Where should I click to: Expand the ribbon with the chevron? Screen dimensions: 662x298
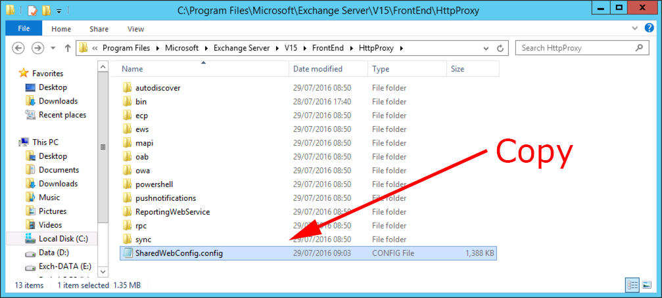pyautogui.click(x=636, y=28)
